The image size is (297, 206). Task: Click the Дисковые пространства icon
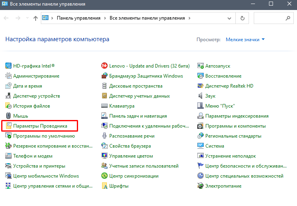point(104,86)
